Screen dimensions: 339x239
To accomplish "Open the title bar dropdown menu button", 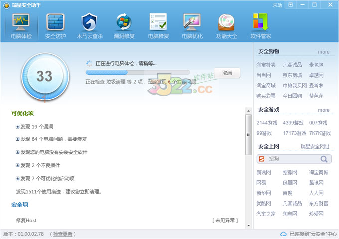I will point(291,5).
